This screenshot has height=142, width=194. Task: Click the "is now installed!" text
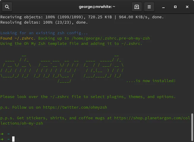[x=151, y=81]
